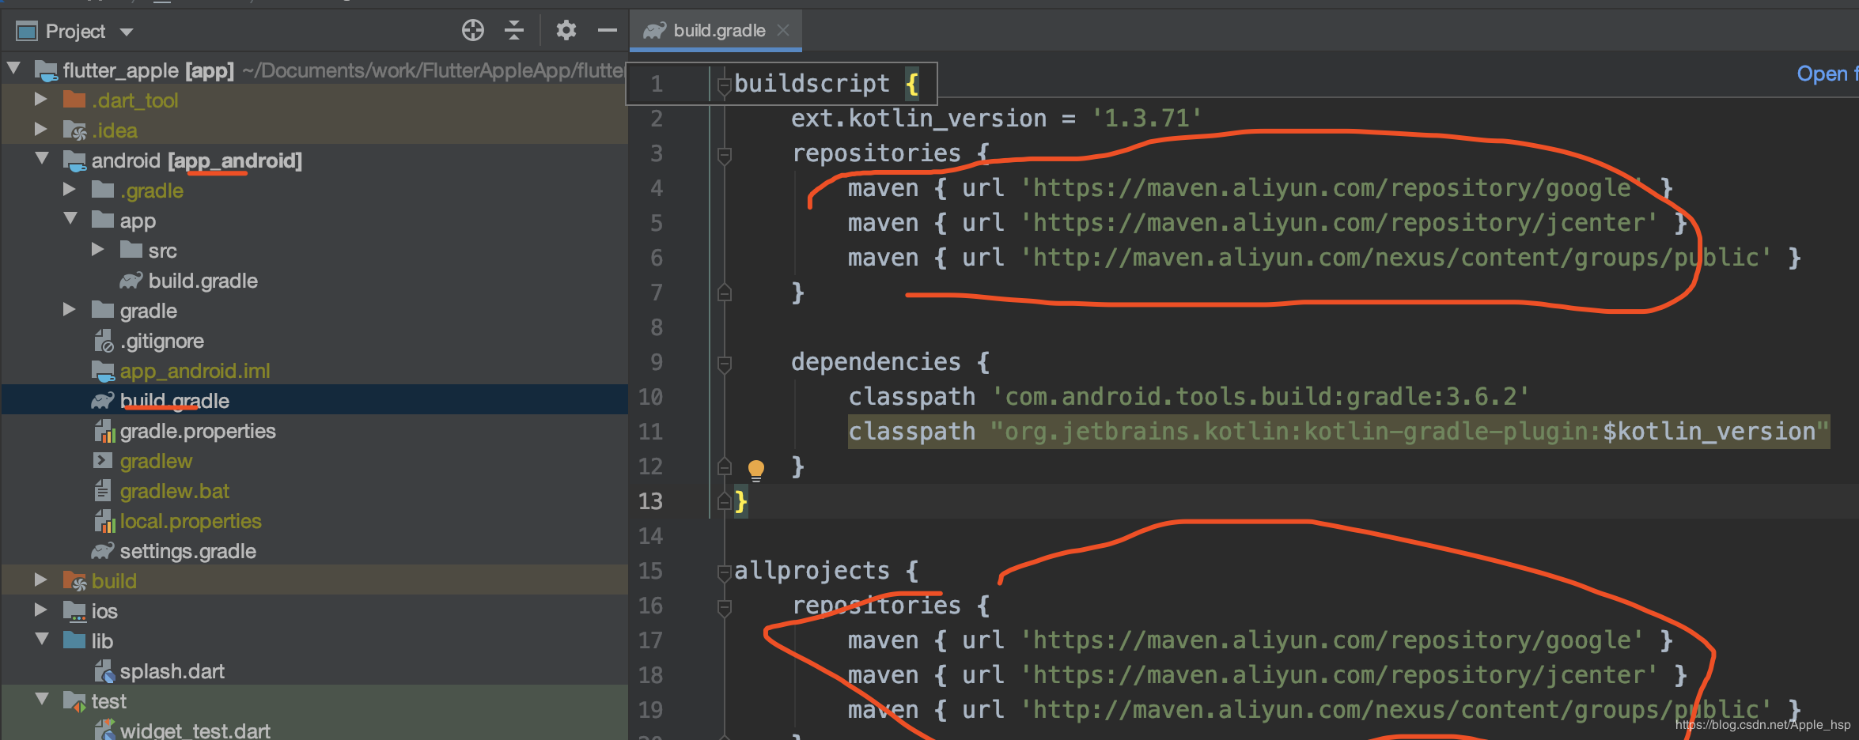Viewport: 1859px width, 740px height.
Task: Click the test folder icon
Action: point(74,701)
